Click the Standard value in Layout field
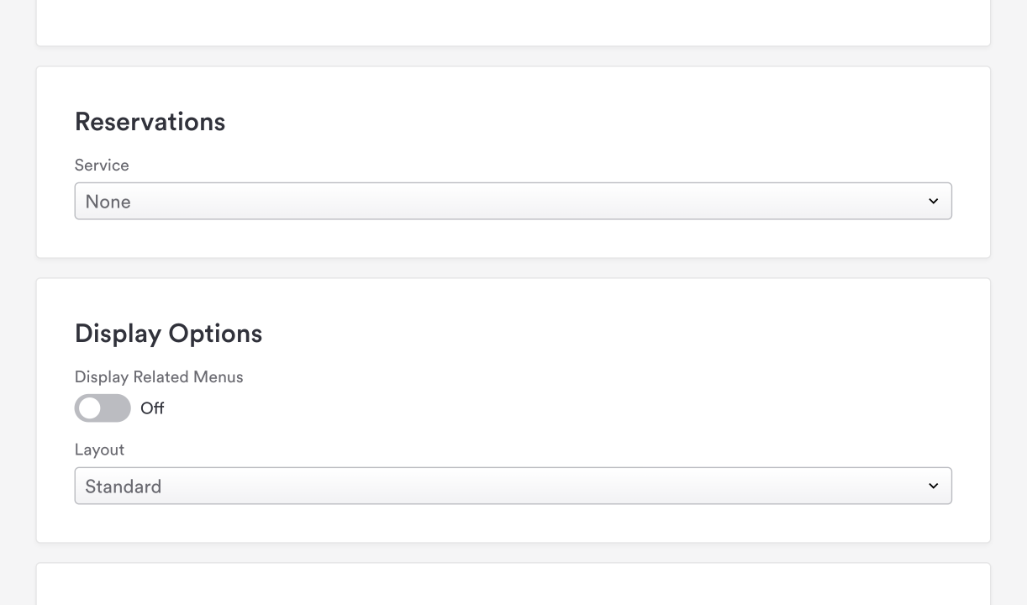Screen dimensions: 1027x605 pyautogui.click(x=124, y=487)
